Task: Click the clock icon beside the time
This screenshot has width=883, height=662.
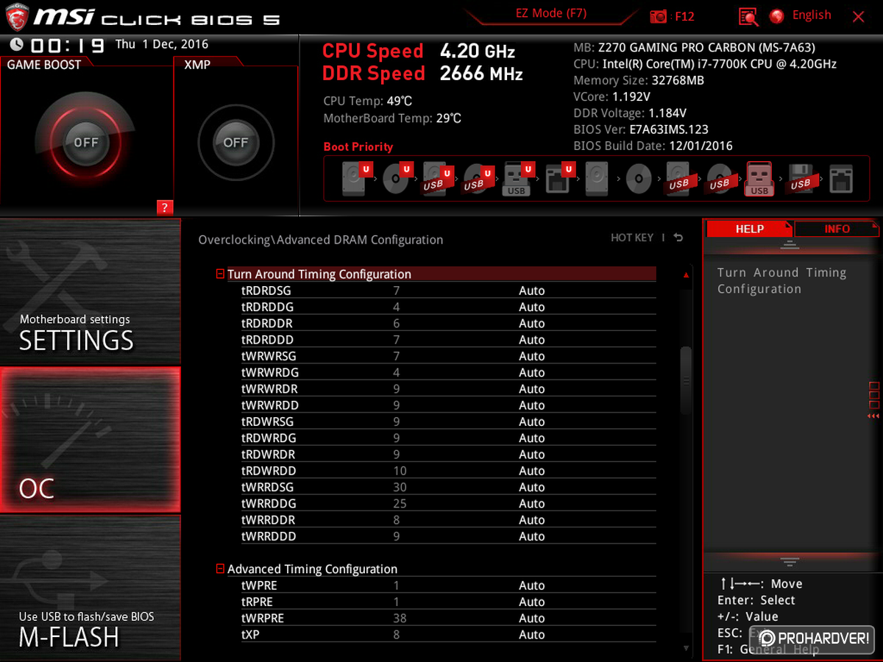Action: click(16, 45)
